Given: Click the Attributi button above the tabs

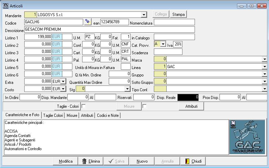Looking at the screenshot, I should coord(191,106).
